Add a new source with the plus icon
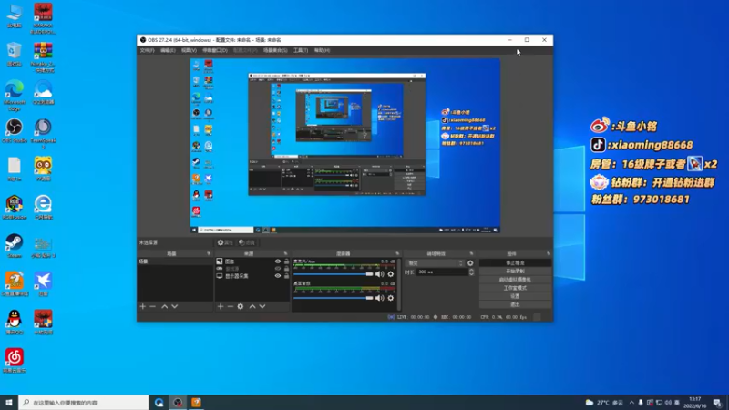Viewport: 729px width, 410px height. [221, 306]
